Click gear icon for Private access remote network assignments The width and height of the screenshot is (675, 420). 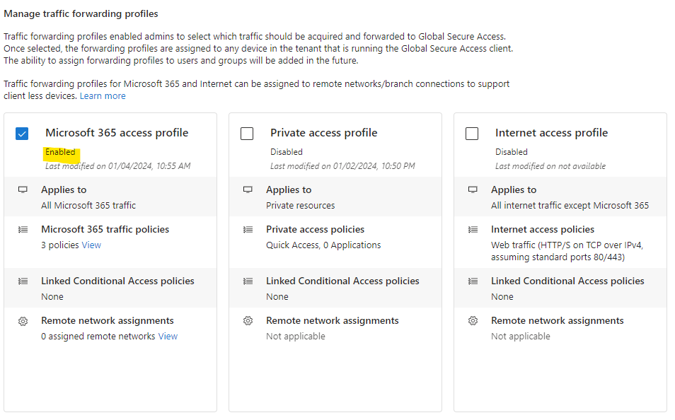point(248,321)
